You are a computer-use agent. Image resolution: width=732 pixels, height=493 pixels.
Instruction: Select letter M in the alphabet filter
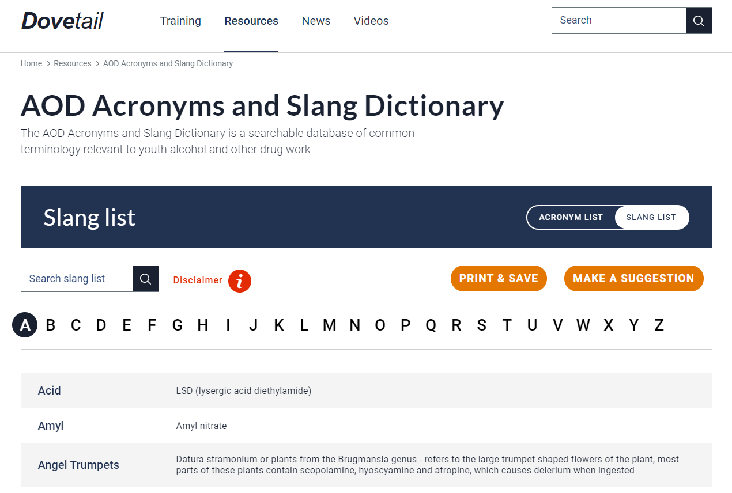coord(330,325)
